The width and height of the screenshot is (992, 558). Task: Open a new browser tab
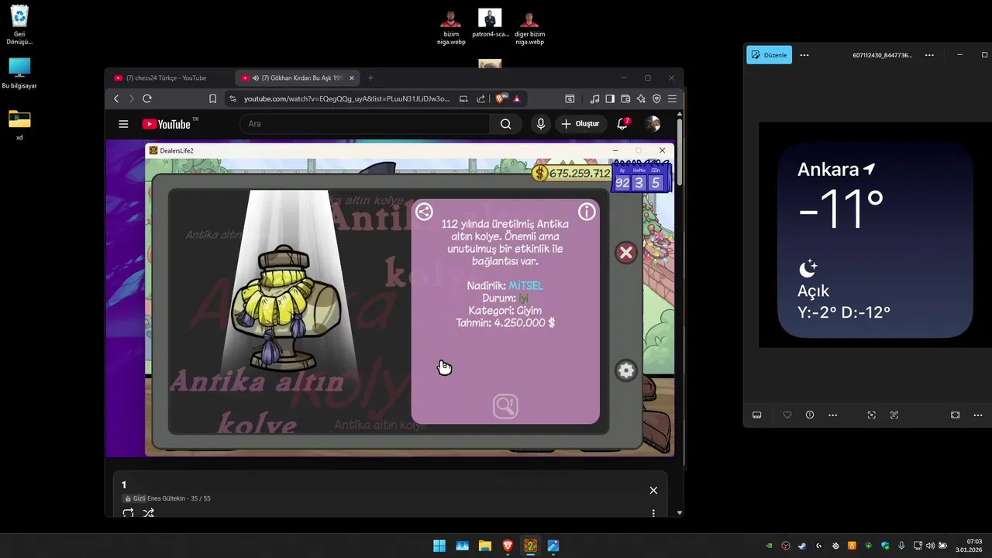tap(370, 78)
